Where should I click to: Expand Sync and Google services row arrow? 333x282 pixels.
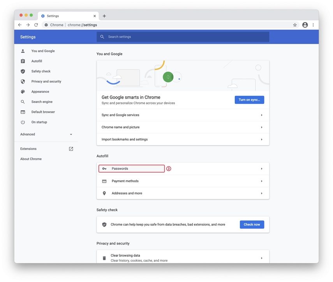pos(262,115)
